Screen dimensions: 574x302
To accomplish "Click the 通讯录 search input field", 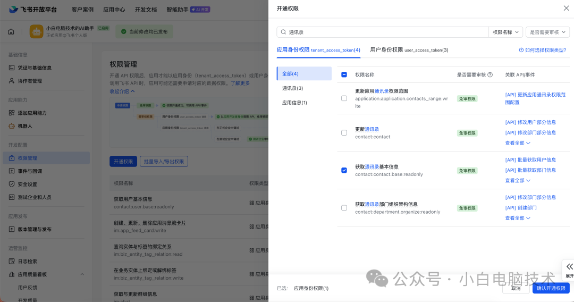I will tap(383, 32).
